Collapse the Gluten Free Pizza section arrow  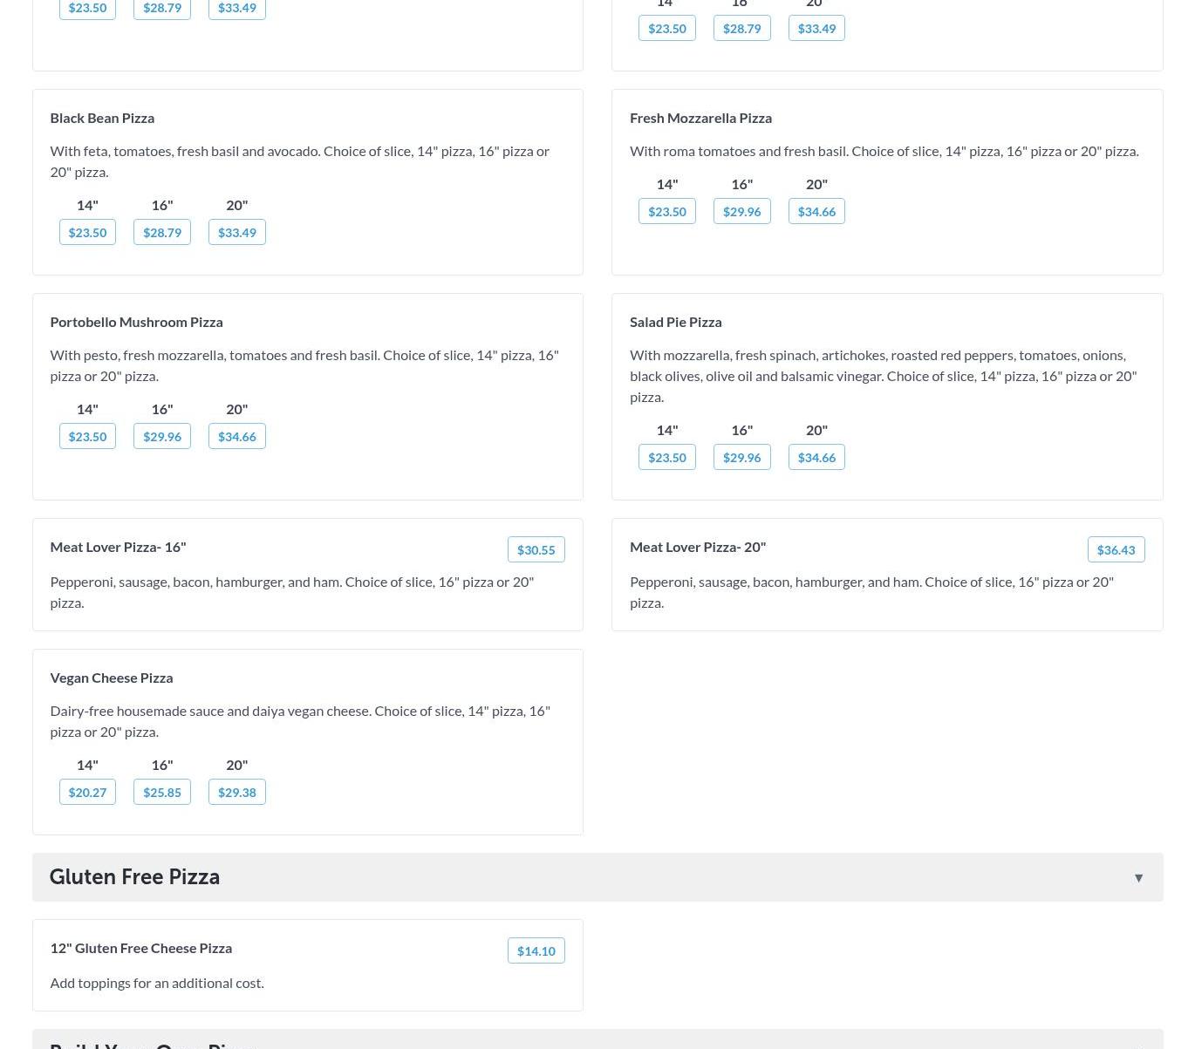1138,878
